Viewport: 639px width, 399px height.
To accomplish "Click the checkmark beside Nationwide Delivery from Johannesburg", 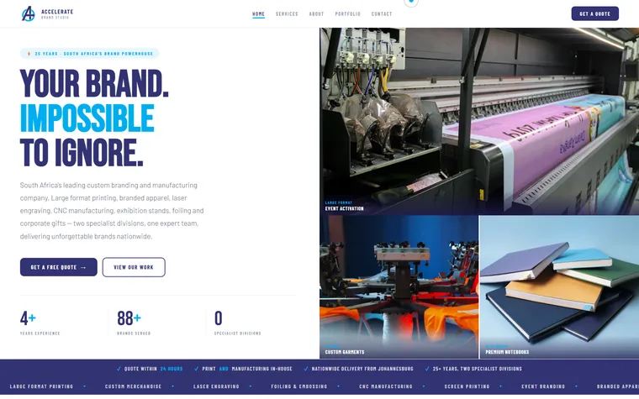I will coord(306,369).
